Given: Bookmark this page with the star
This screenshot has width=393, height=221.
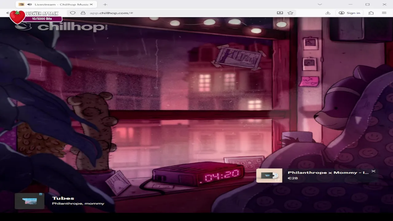Looking at the screenshot, I should pyautogui.click(x=290, y=13).
